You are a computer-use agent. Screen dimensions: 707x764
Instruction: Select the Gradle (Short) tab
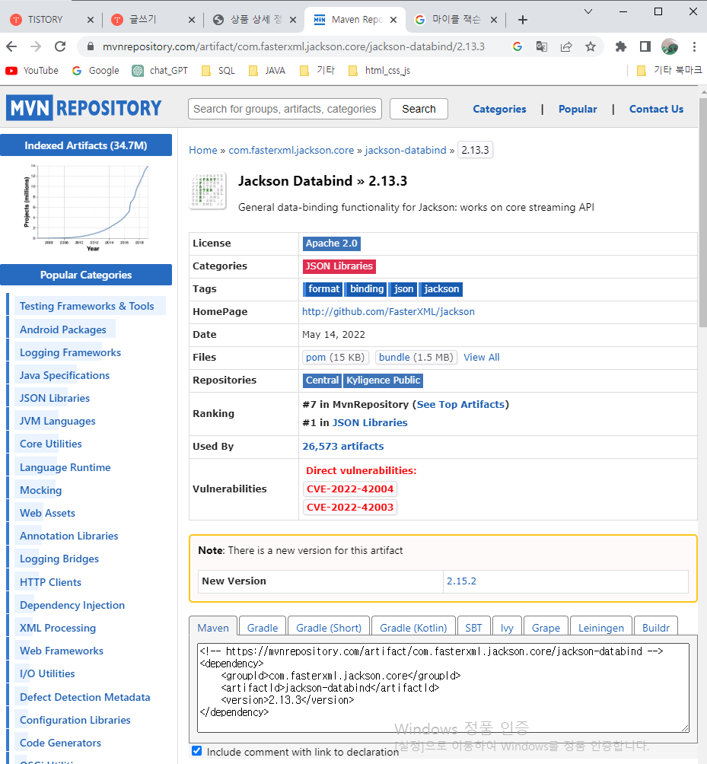pos(329,628)
